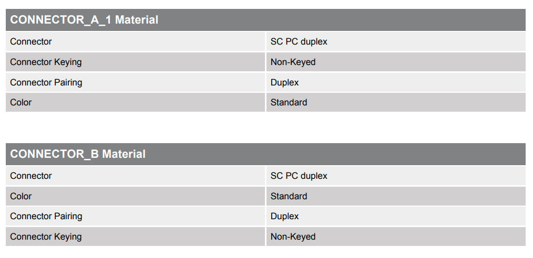Select Non-Keyed value in CONNECTOR_A_1 table
The width and height of the screenshot is (533, 258).
click(293, 62)
